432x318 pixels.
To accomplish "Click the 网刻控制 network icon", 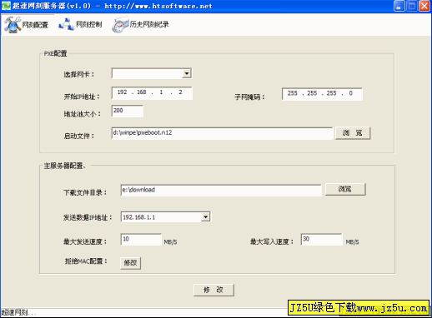I will [66, 24].
